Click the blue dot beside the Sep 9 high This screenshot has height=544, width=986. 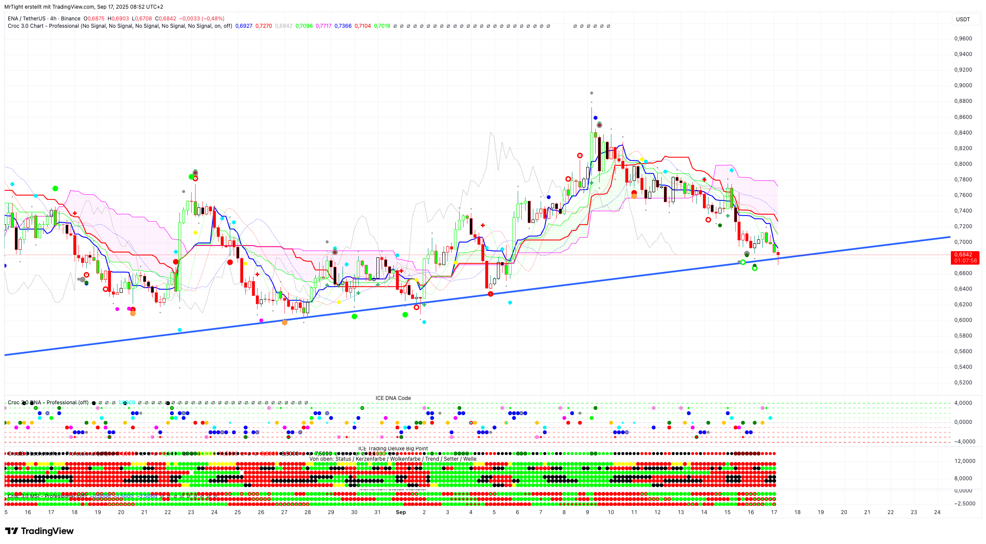pos(595,118)
